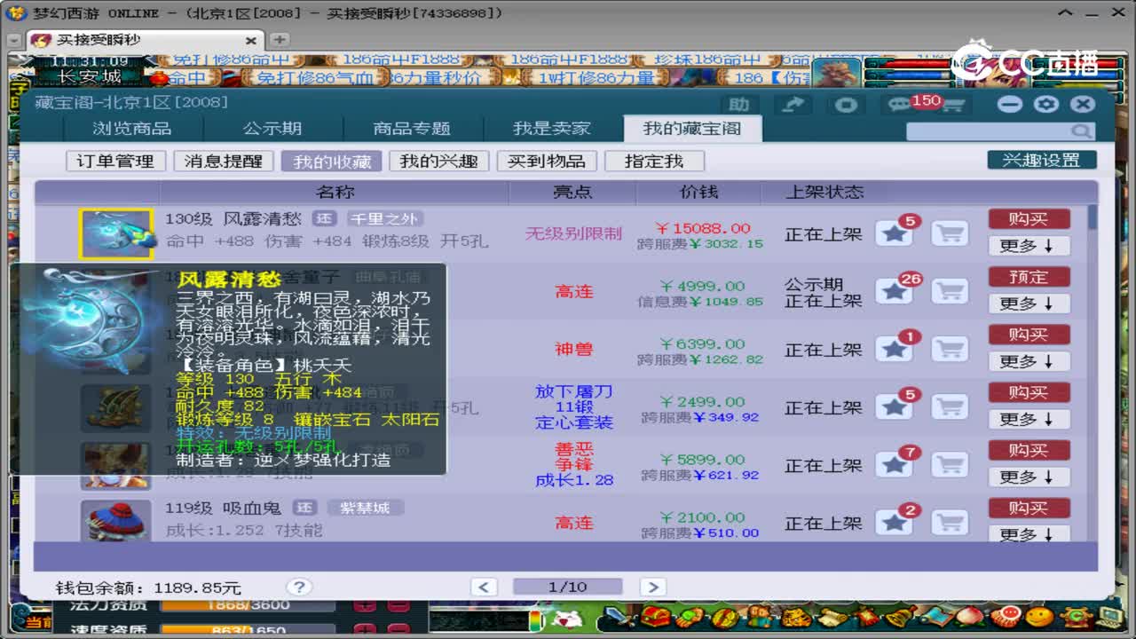Toggle the star icon on the ¥6399.00 row
This screenshot has height=639, width=1136.
[895, 349]
